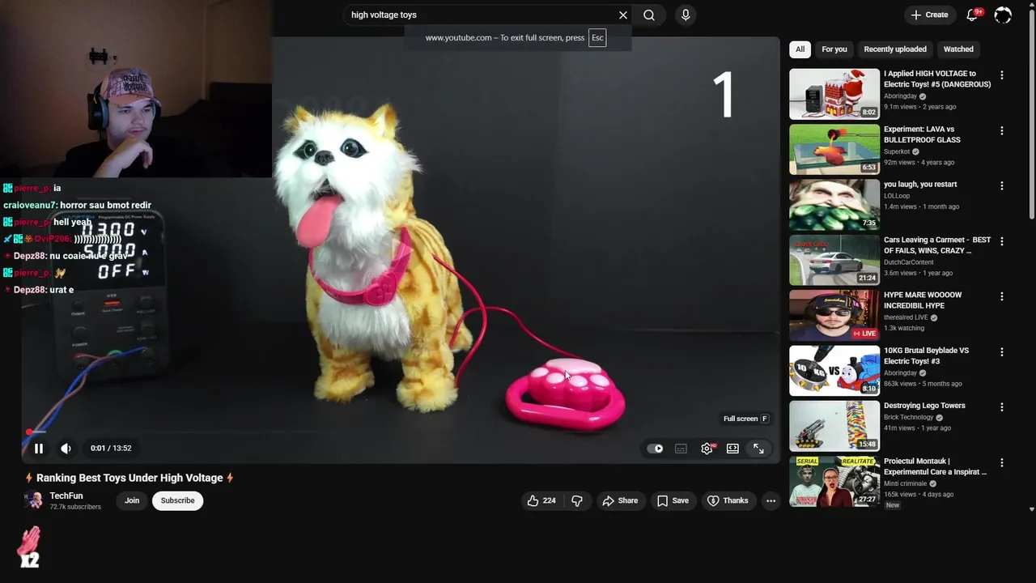Open 'Cars Leaving a Carmeet' thumbnail
Image resolution: width=1036 pixels, height=583 pixels.
(834, 260)
